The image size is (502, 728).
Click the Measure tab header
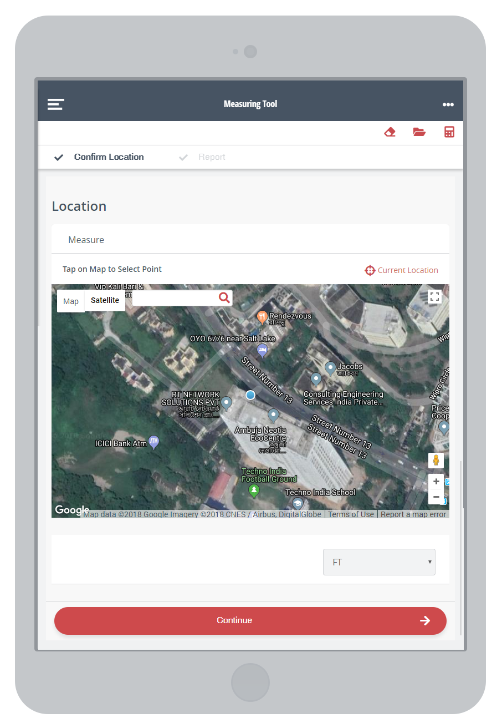[x=86, y=240]
